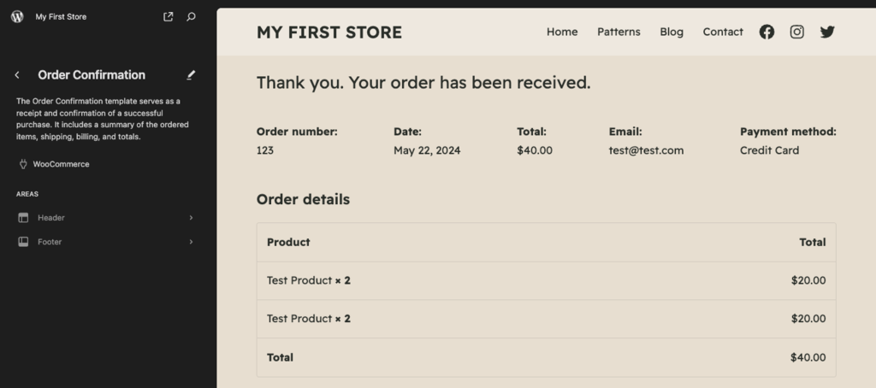Image resolution: width=876 pixels, height=388 pixels.
Task: Click the MY FIRST STORE site title
Action: coord(328,32)
